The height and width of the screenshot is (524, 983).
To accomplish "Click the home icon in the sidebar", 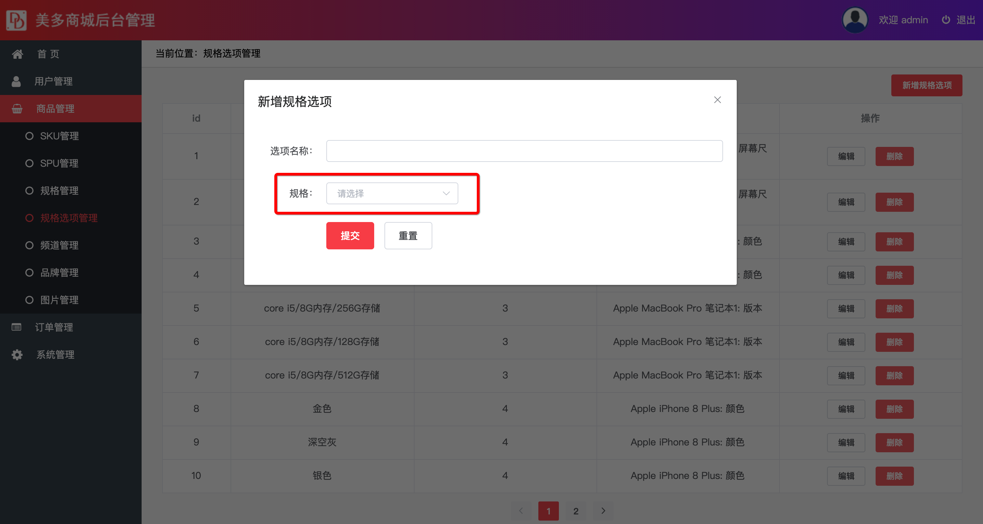I will 17,54.
